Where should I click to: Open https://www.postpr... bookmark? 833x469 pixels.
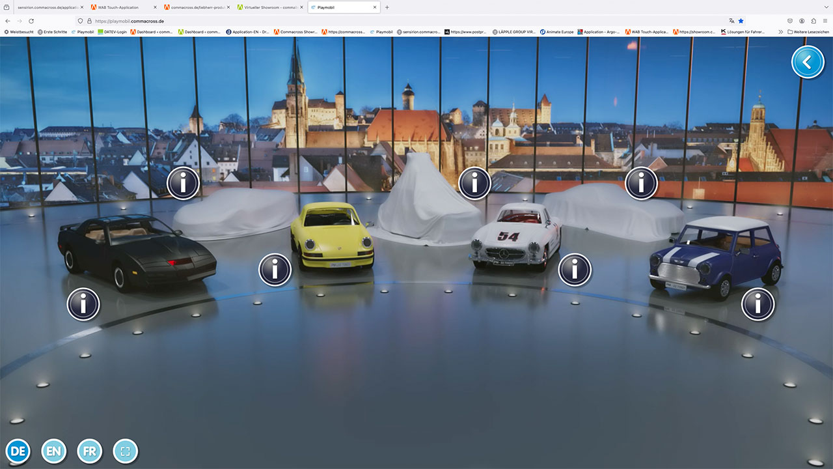(467, 31)
